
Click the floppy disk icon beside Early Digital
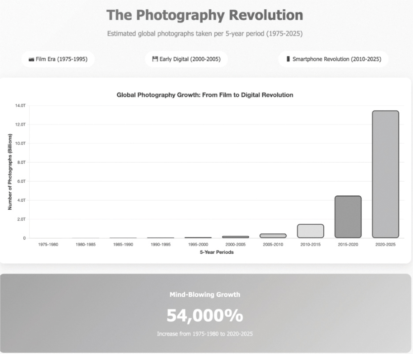pyautogui.click(x=155, y=59)
